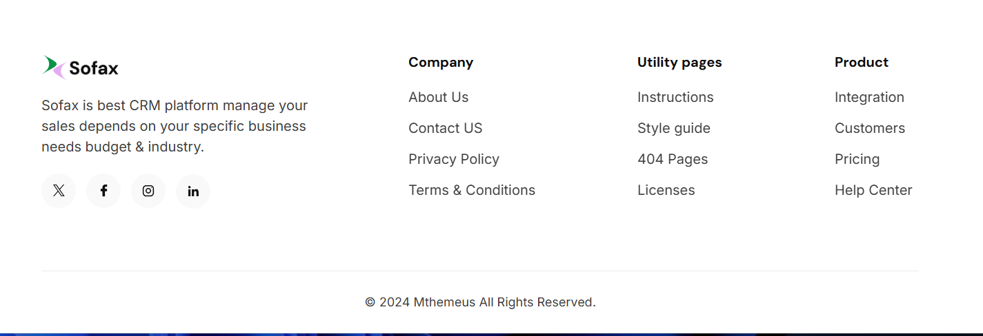983x336 pixels.
Task: Click the X (Twitter) social icon
Action: (x=59, y=191)
